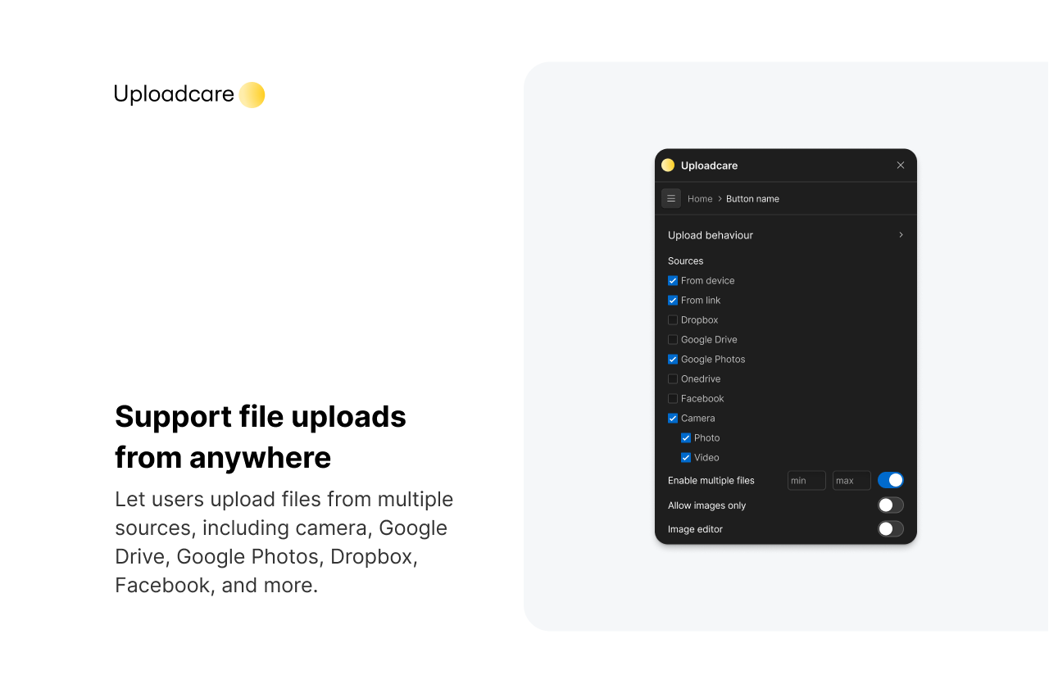Click the breadcrumb separator chevron
The height and width of the screenshot is (693, 1049).
720,199
